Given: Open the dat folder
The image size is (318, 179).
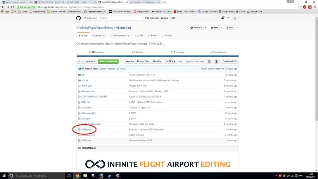Looking at the screenshot, I should click(83, 75).
